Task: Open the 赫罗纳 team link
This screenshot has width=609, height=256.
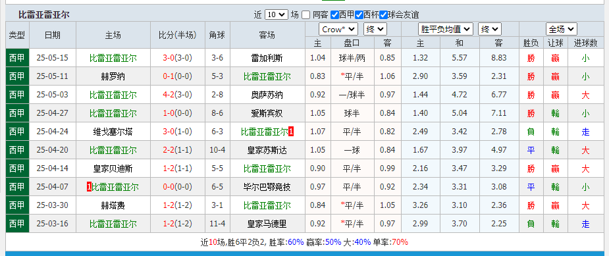Action: pyautogui.click(x=113, y=76)
